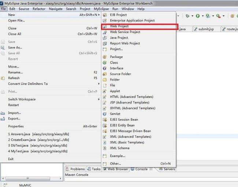Click the EJB3 Session Bean icon
This screenshot has width=238, height=187.
pos(105,120)
